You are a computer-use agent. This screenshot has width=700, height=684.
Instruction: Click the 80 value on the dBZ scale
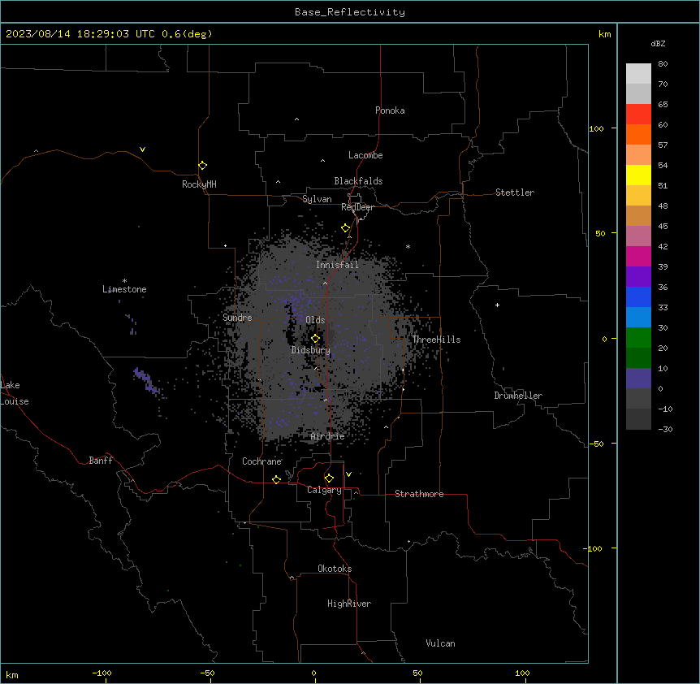pyautogui.click(x=663, y=64)
